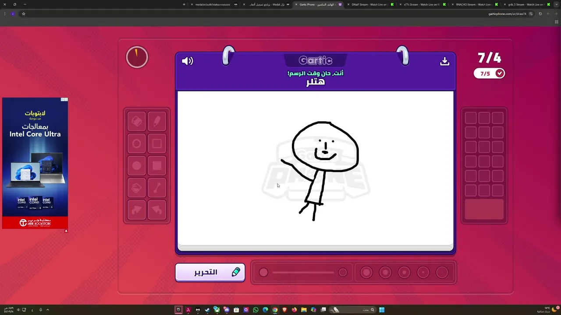The width and height of the screenshot is (561, 315).
Task: Select the paint bucket fill tool
Action: [136, 188]
